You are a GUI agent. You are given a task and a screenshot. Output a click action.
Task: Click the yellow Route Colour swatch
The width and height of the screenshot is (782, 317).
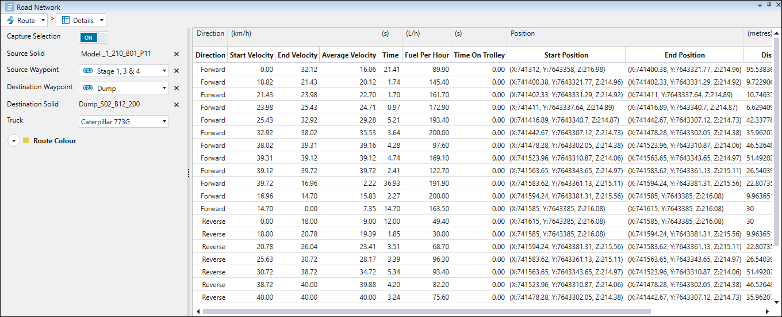[26, 141]
